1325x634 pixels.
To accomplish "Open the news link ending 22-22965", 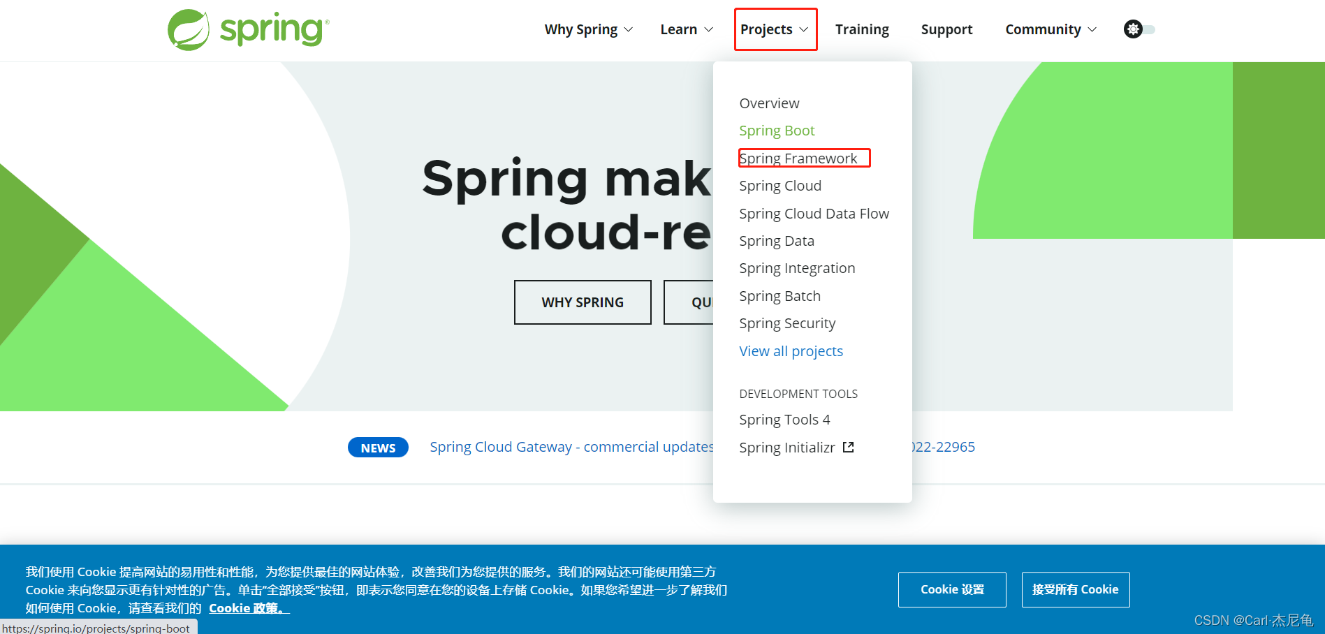I will pos(944,447).
